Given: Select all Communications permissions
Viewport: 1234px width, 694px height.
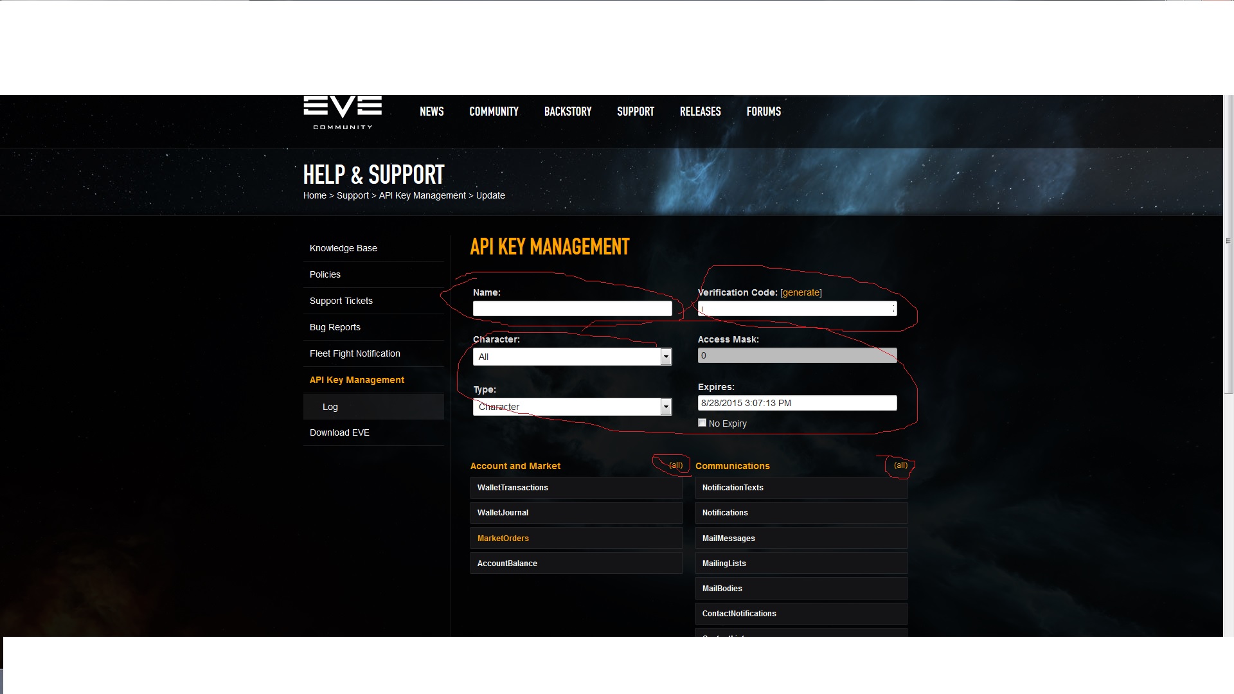Looking at the screenshot, I should 900,465.
